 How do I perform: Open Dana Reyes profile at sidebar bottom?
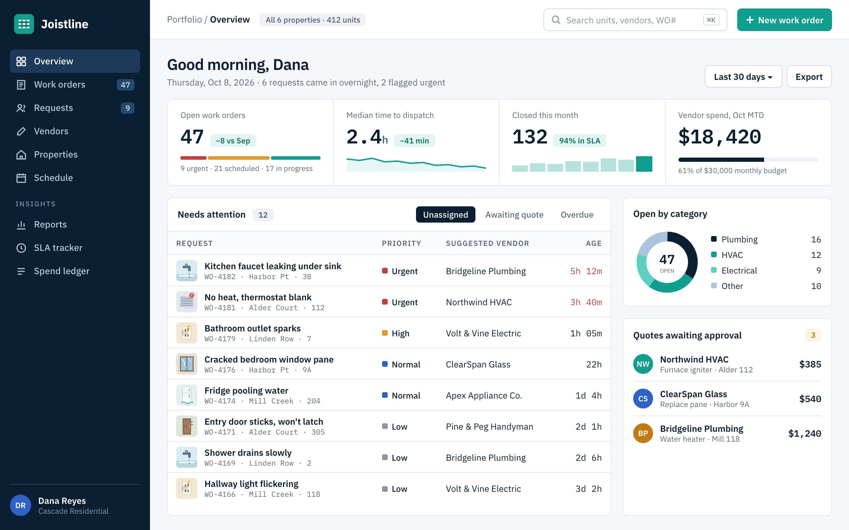[x=75, y=505]
